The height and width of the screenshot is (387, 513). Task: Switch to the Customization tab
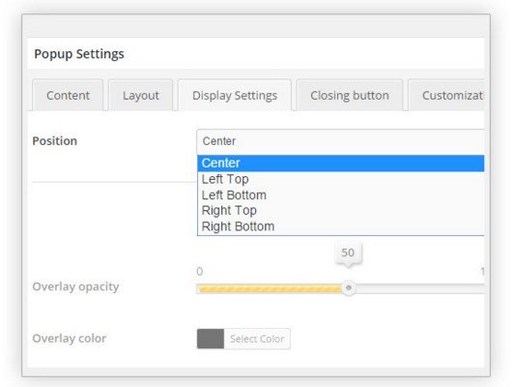click(x=446, y=96)
